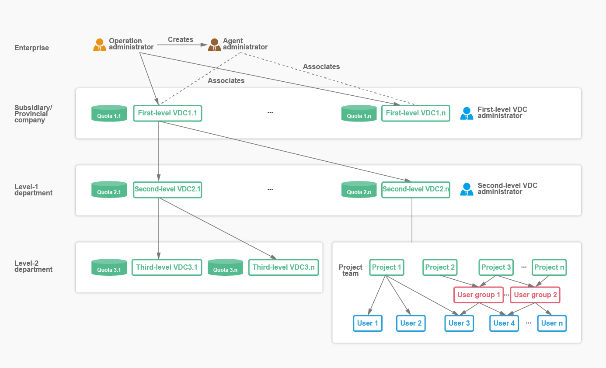Select the Project n box
The width and height of the screenshot is (606, 368).
(549, 267)
